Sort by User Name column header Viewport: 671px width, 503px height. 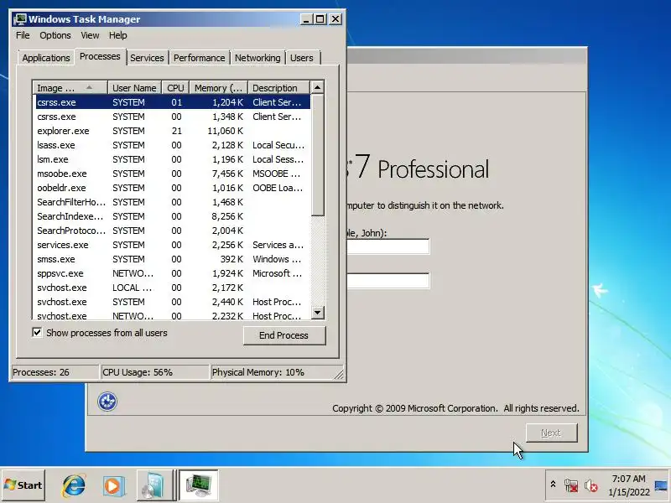click(134, 88)
